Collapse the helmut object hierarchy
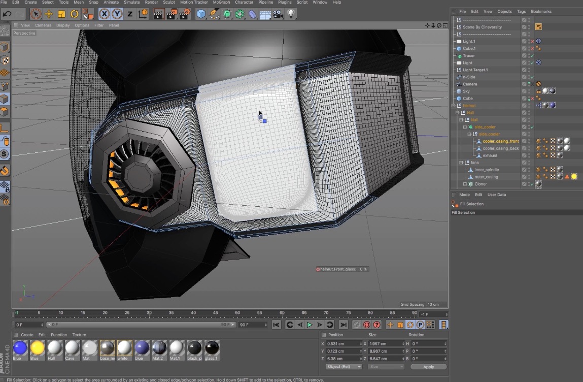583x382 pixels. pos(453,105)
